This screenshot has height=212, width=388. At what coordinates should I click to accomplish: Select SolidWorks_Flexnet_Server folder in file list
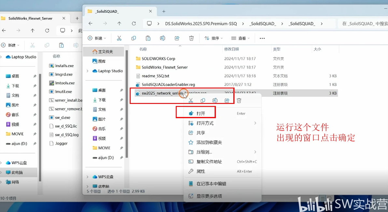pos(165,67)
